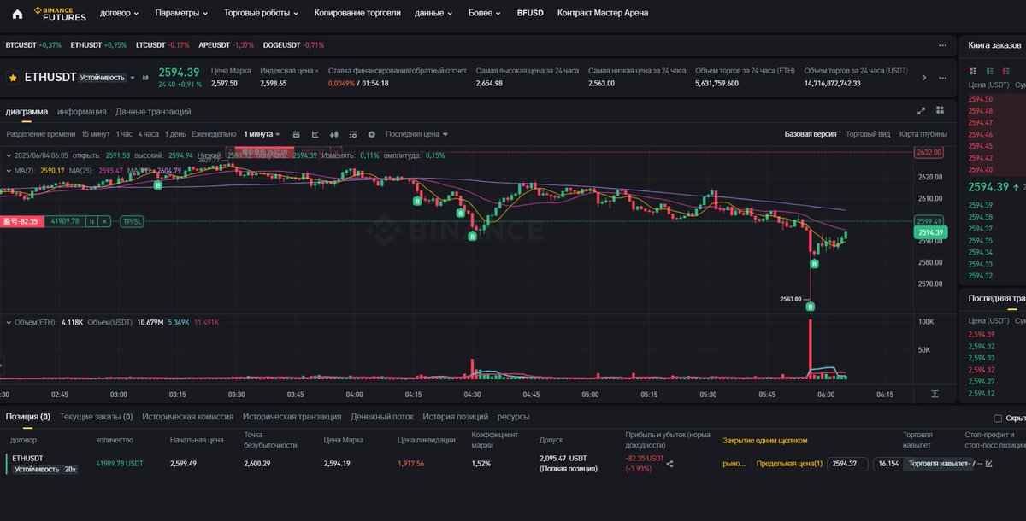Select BTCUSDT in the ticker bar
This screenshot has height=521, width=1026.
point(33,45)
